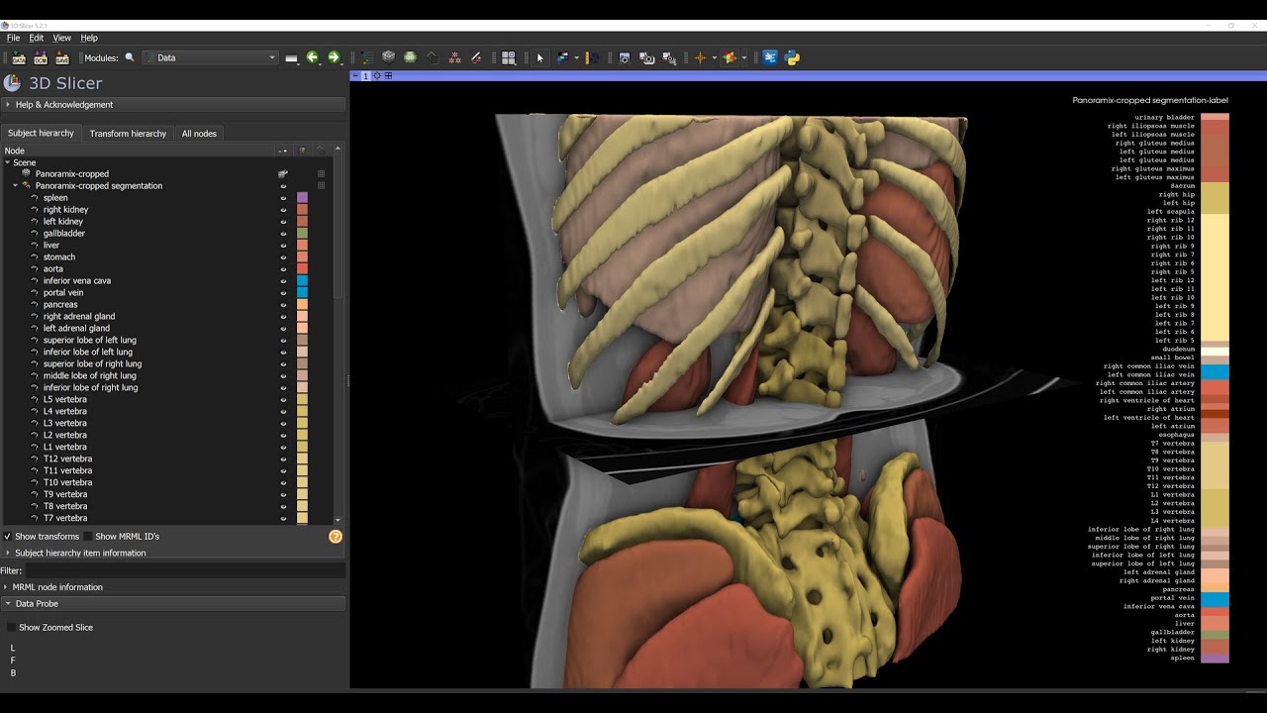Select the pancreas tree item
Viewport: 1267px width, 713px height.
[60, 304]
